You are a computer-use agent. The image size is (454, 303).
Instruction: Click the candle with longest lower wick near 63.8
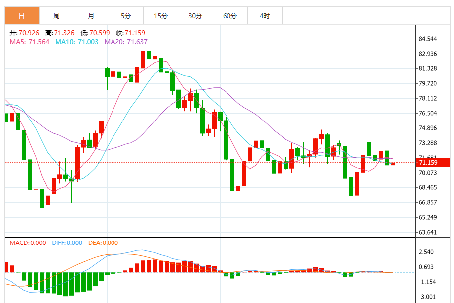click(238, 203)
